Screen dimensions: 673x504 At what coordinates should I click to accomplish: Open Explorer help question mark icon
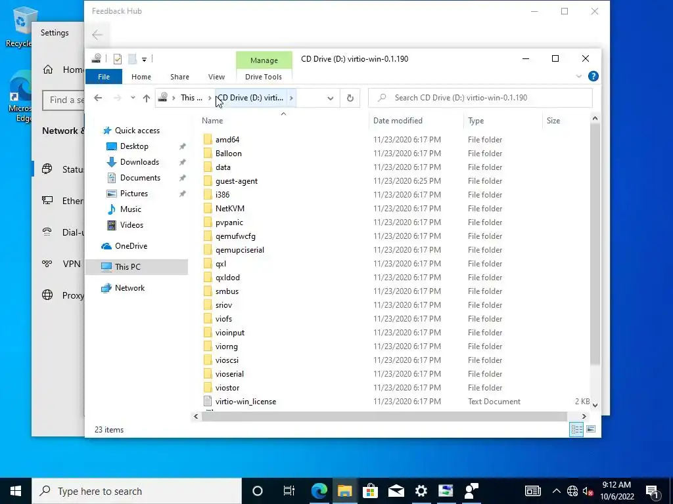pyautogui.click(x=593, y=76)
